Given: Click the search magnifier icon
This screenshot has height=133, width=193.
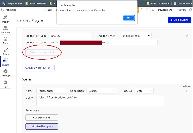Looking at the screenshot, I should [x=154, y=10].
